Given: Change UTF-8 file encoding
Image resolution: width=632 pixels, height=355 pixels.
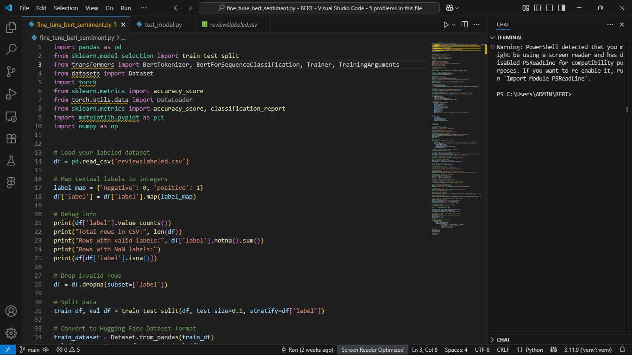Looking at the screenshot, I should coord(482,350).
